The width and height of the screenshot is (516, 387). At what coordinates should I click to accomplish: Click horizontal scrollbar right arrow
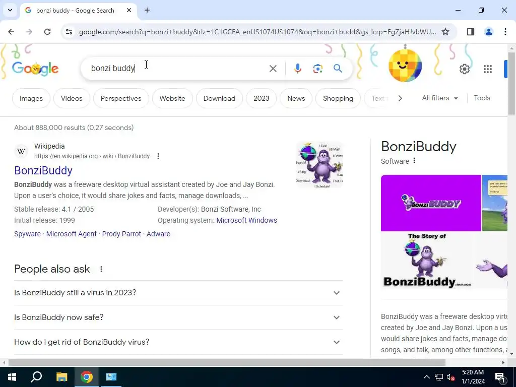503,362
